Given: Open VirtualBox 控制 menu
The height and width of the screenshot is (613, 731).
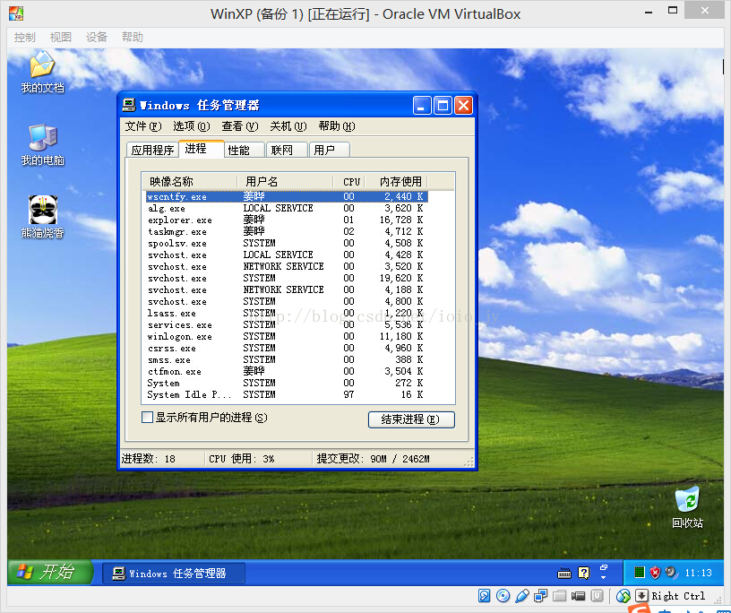Looking at the screenshot, I should point(25,38).
